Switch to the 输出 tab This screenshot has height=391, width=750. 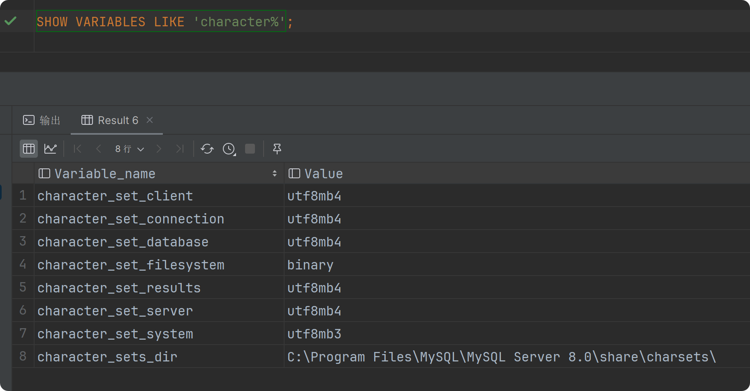coord(42,120)
